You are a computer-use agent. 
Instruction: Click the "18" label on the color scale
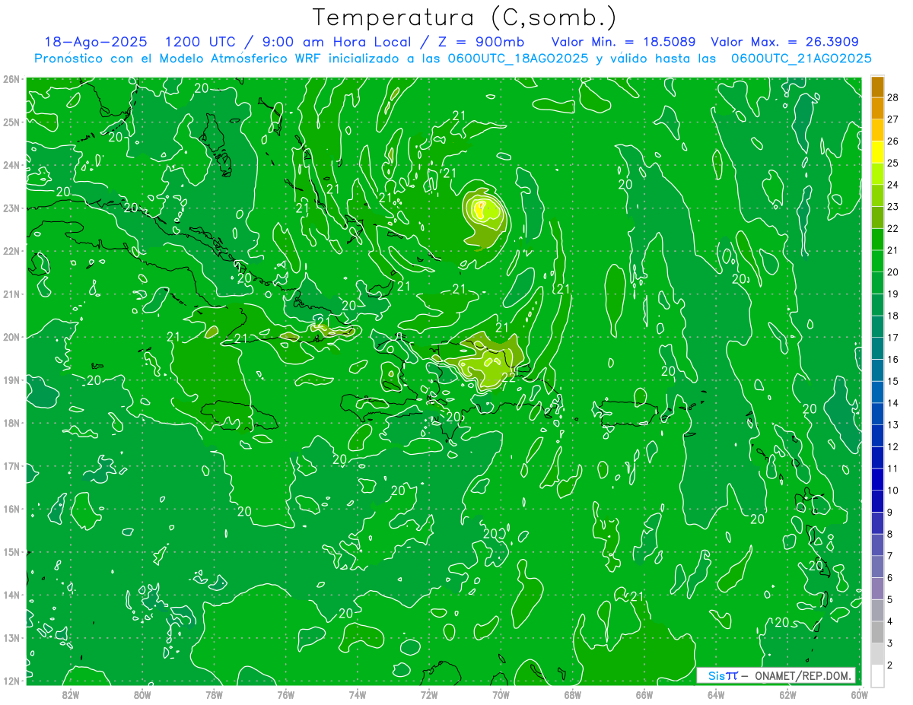click(x=892, y=316)
